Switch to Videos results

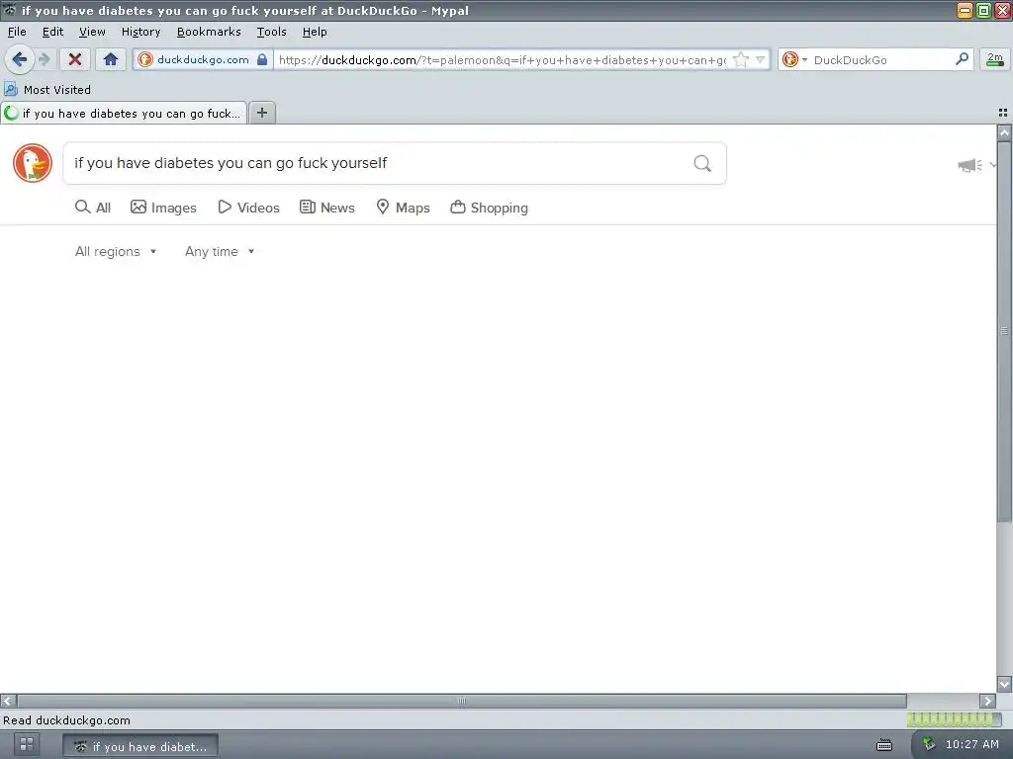pos(248,208)
